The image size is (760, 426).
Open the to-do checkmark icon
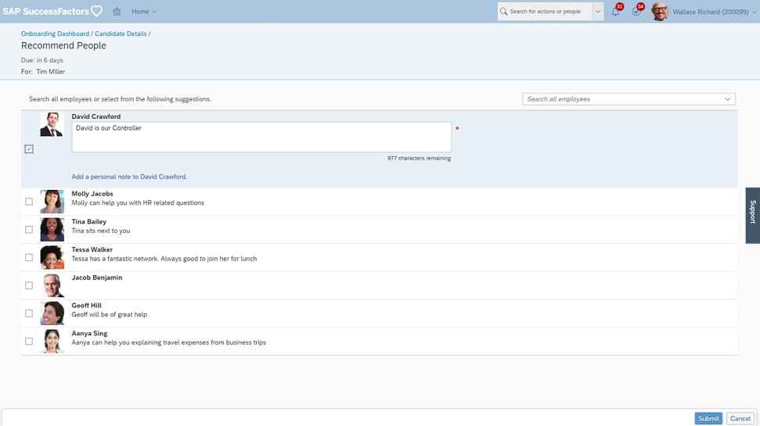(636, 12)
